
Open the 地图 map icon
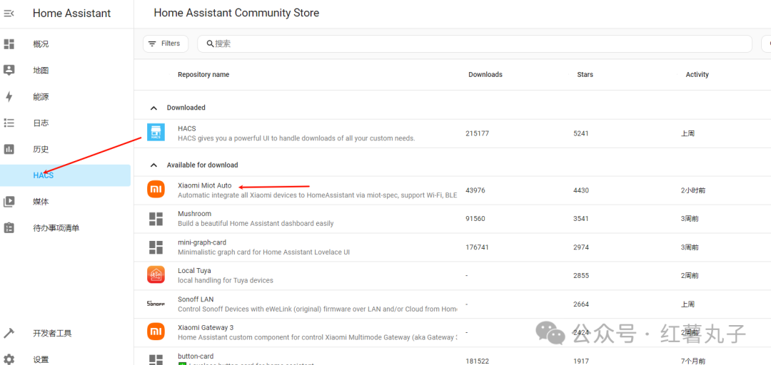(9, 71)
